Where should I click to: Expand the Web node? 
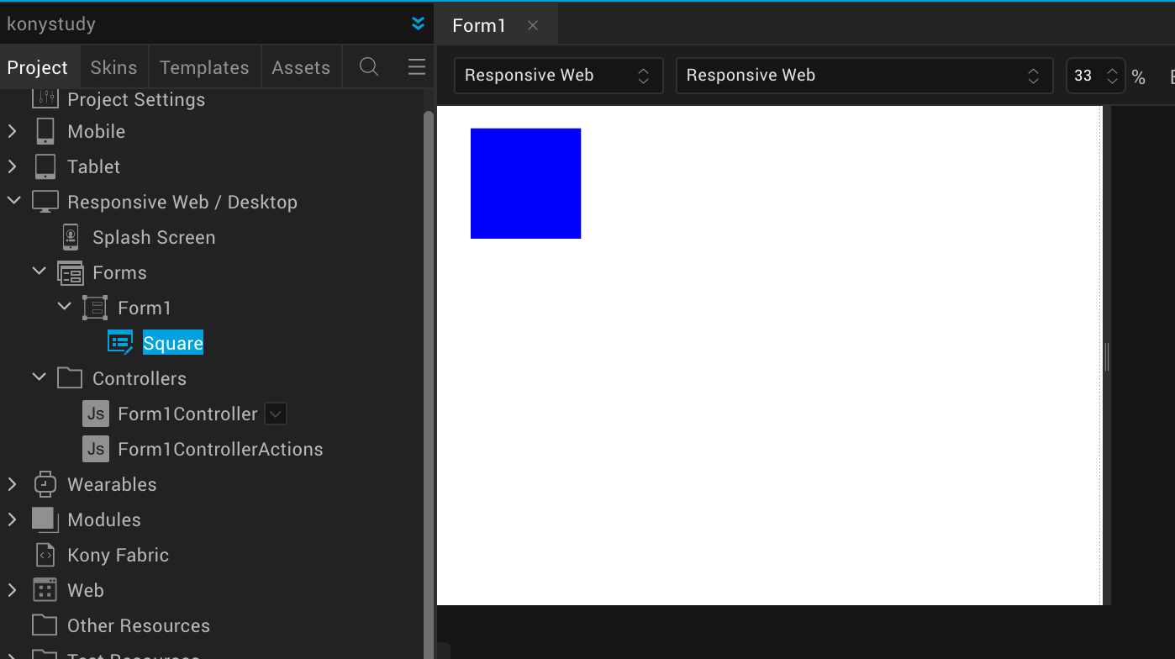coord(13,590)
